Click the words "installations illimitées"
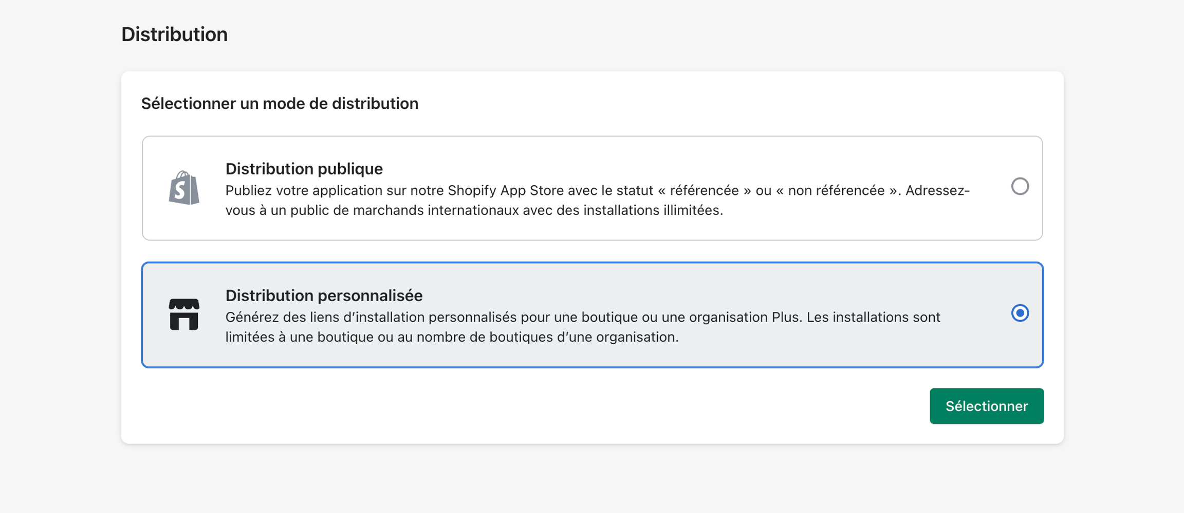Viewport: 1184px width, 513px height. (x=652, y=210)
